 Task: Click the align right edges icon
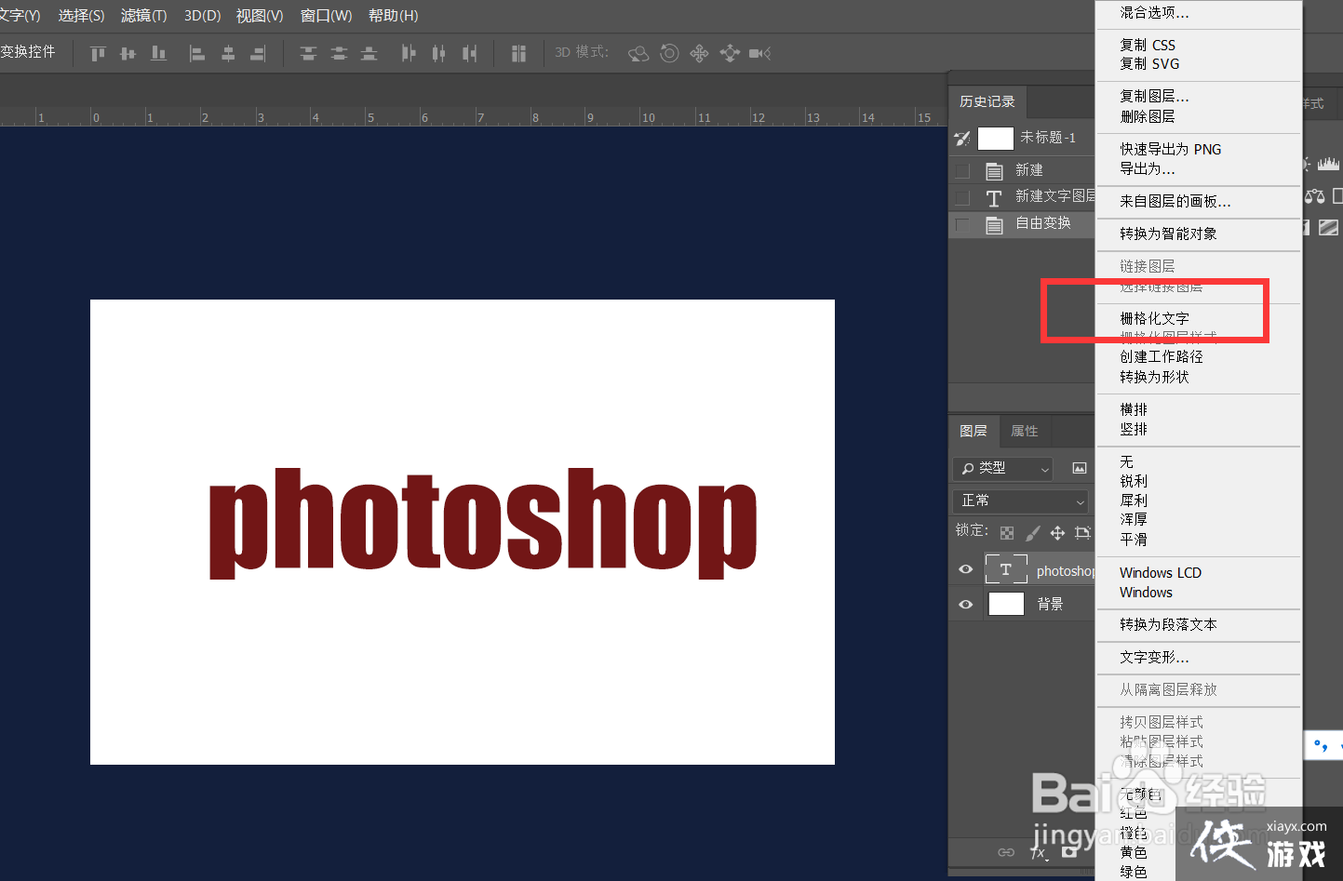point(259,53)
